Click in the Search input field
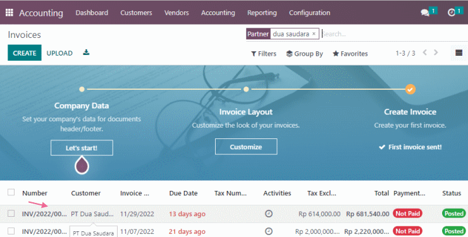The width and height of the screenshot is (468, 237). point(394,33)
